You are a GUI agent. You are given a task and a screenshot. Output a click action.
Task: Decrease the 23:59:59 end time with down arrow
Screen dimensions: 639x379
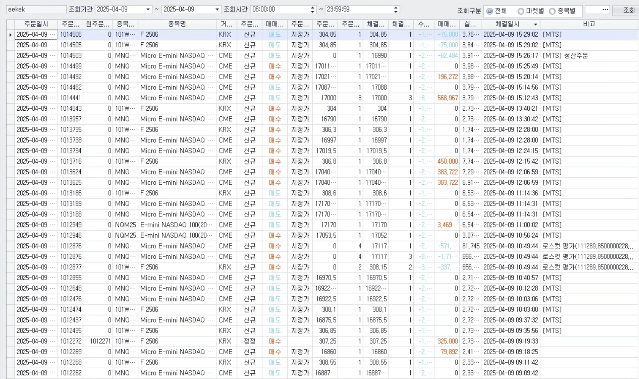(396, 11)
